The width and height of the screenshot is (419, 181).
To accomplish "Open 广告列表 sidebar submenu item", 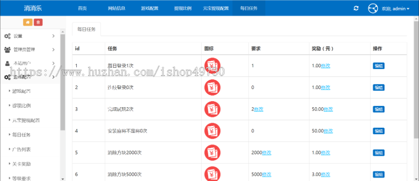I will pyautogui.click(x=21, y=149).
